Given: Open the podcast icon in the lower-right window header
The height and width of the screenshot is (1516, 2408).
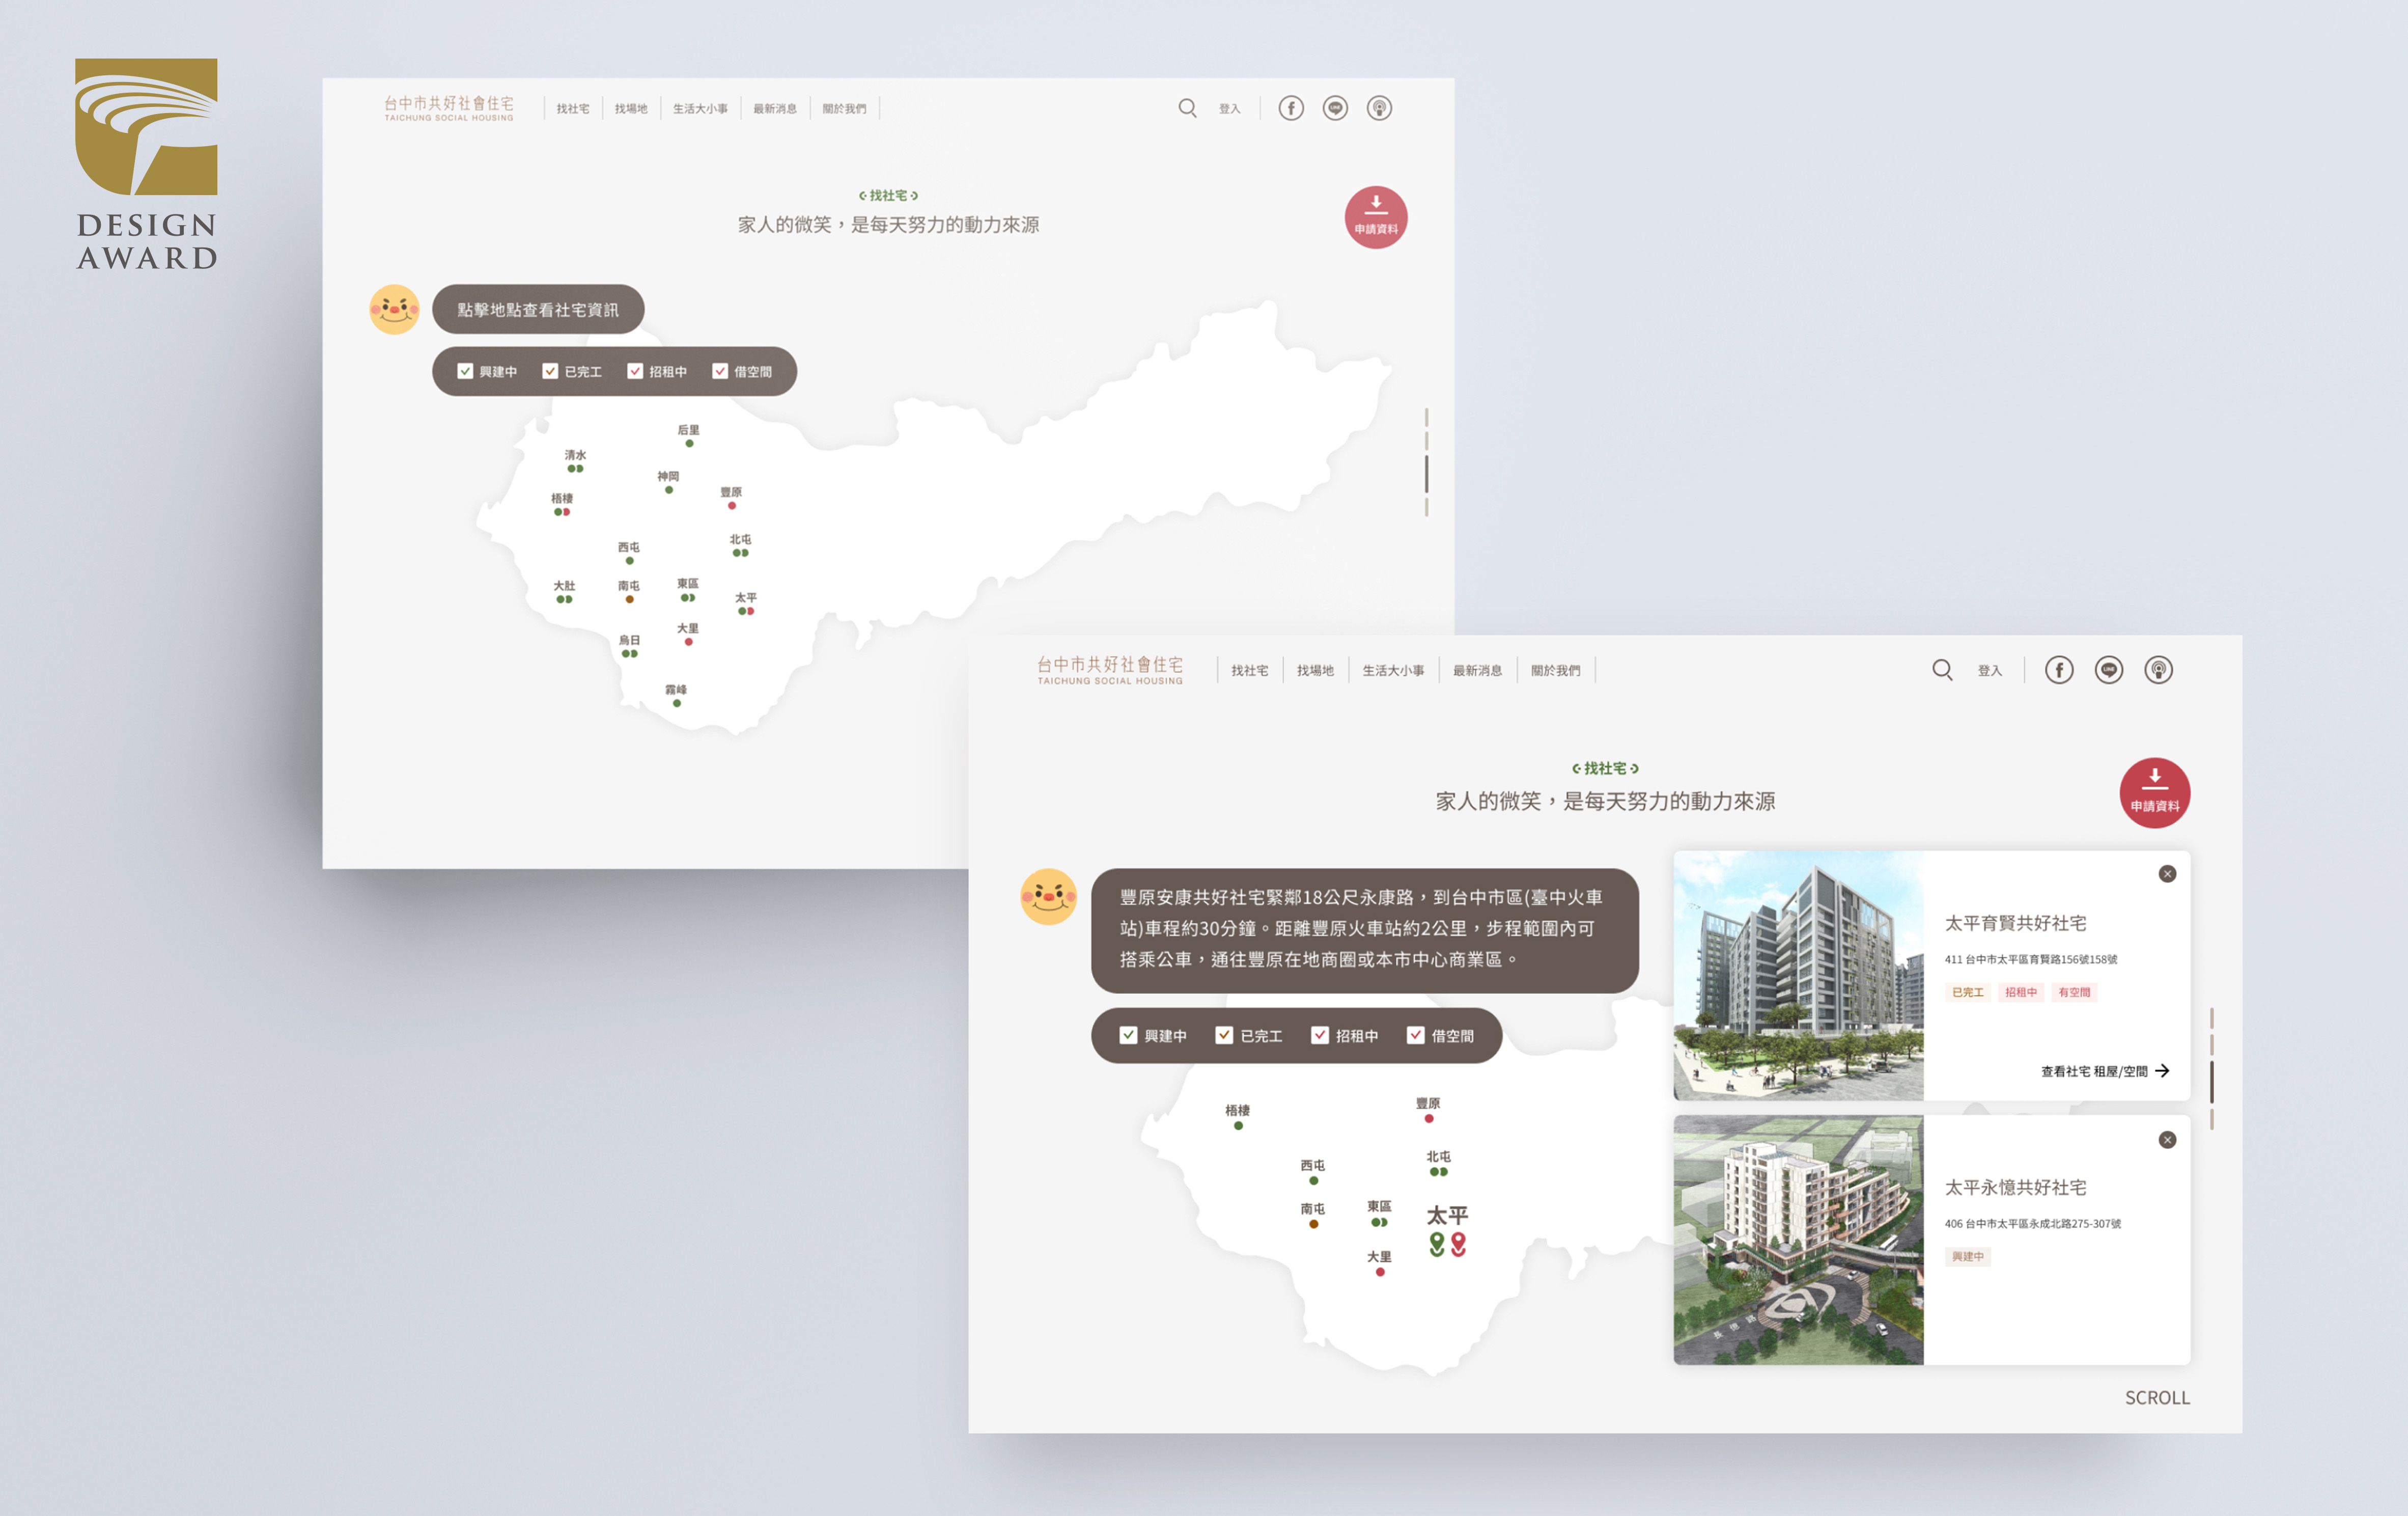Looking at the screenshot, I should pyautogui.click(x=2158, y=670).
